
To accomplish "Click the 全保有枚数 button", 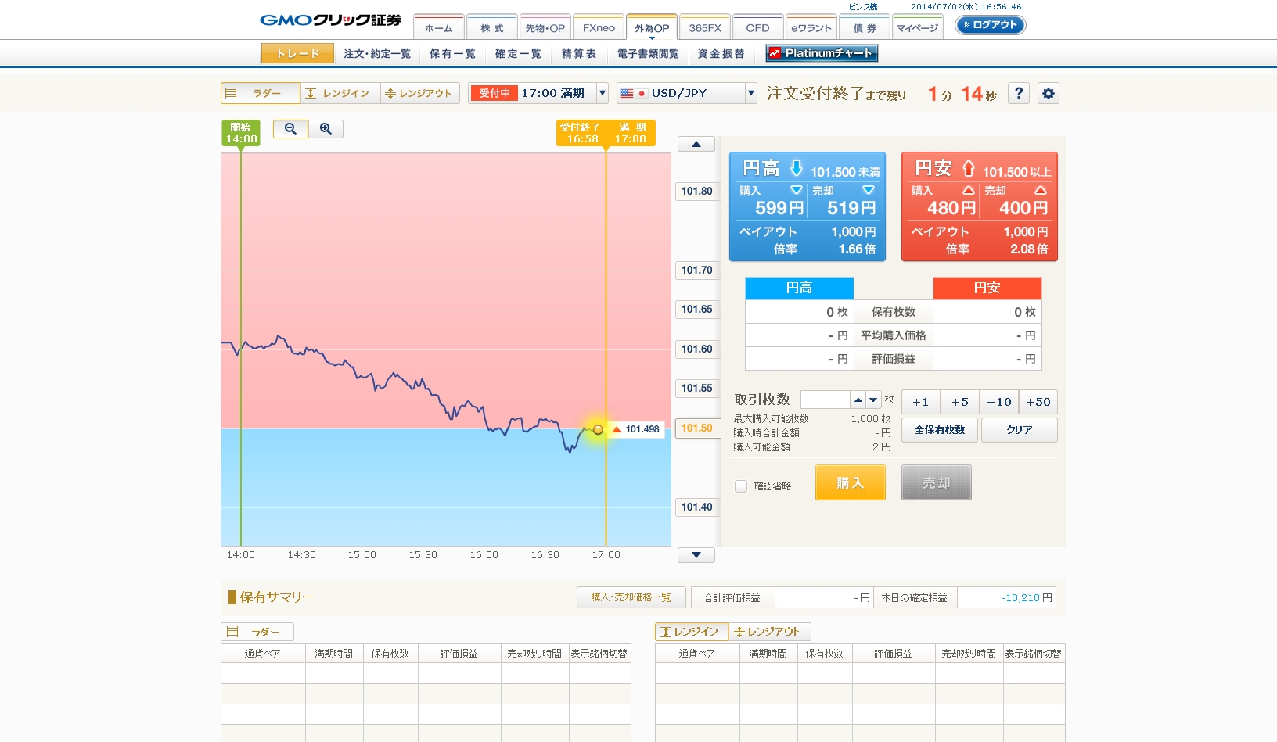I will [940, 430].
